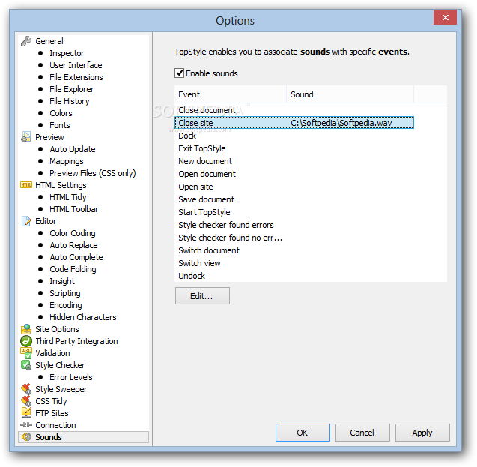Select Auto Update under Preview

point(73,149)
